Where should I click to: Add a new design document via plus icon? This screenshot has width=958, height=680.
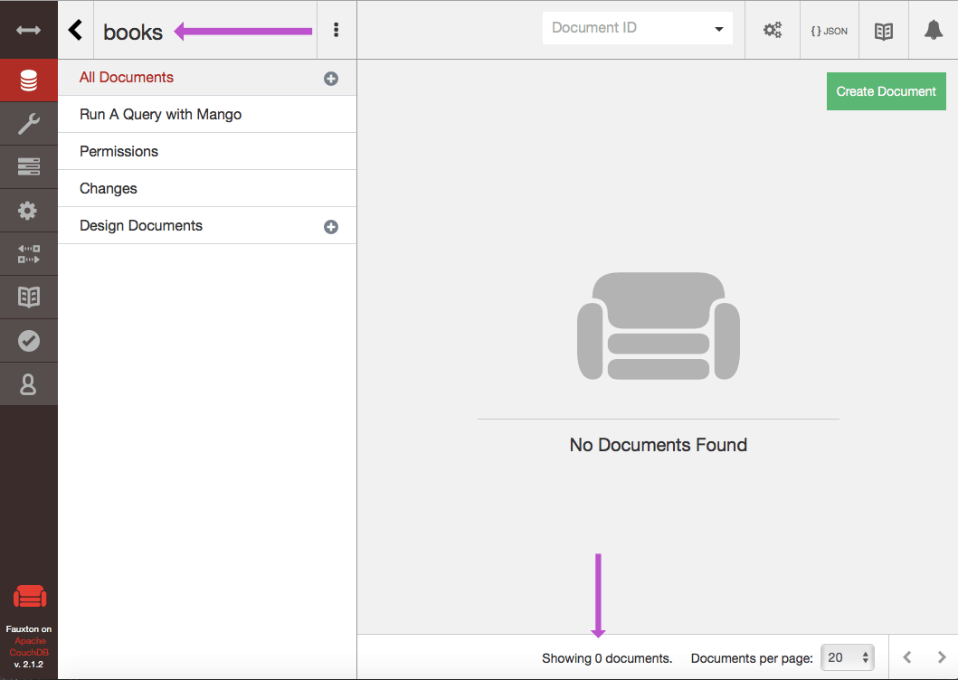[x=331, y=226]
